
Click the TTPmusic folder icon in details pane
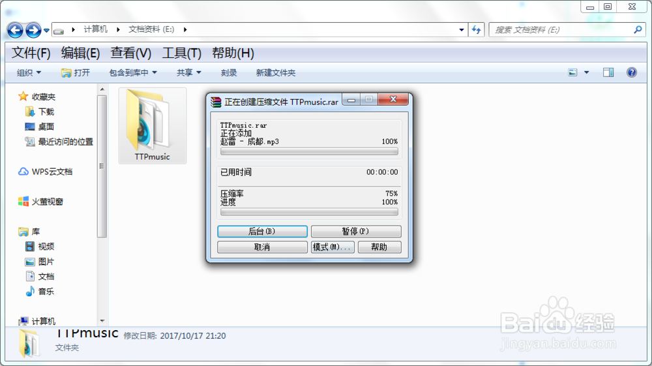coord(29,344)
